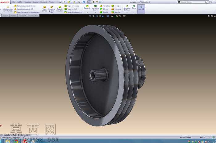Image resolution: width=216 pixels, height=143 pixels.
Task: Select the Raccorda fillet tool
Action: click(x=87, y=7)
